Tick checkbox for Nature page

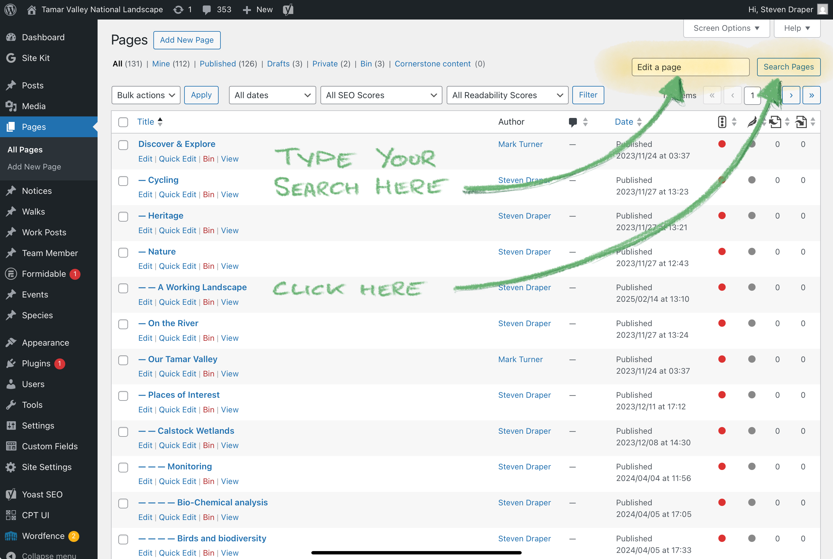pos(123,252)
